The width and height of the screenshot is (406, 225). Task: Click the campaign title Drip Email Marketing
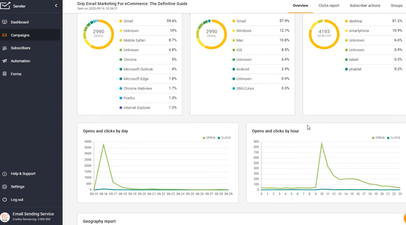[x=132, y=3]
